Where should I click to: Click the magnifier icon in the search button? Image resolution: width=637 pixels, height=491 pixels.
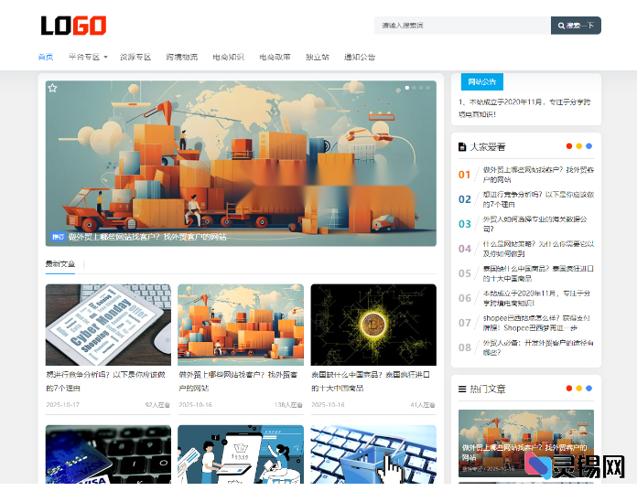click(561, 26)
